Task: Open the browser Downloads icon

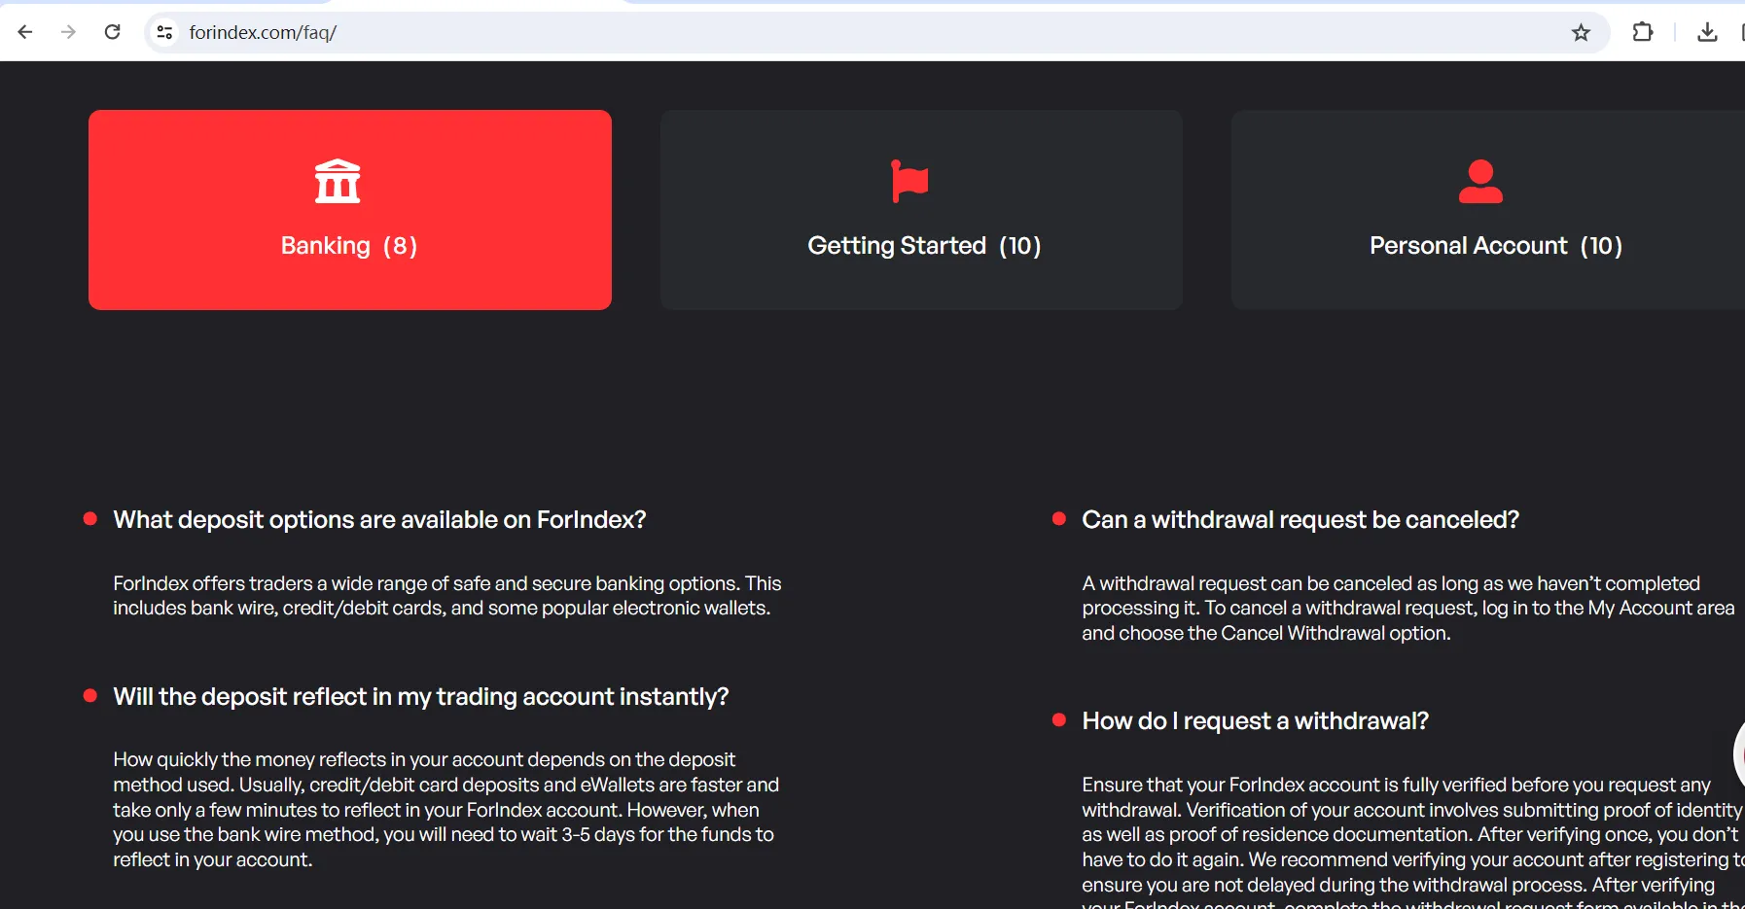Action: tap(1707, 32)
